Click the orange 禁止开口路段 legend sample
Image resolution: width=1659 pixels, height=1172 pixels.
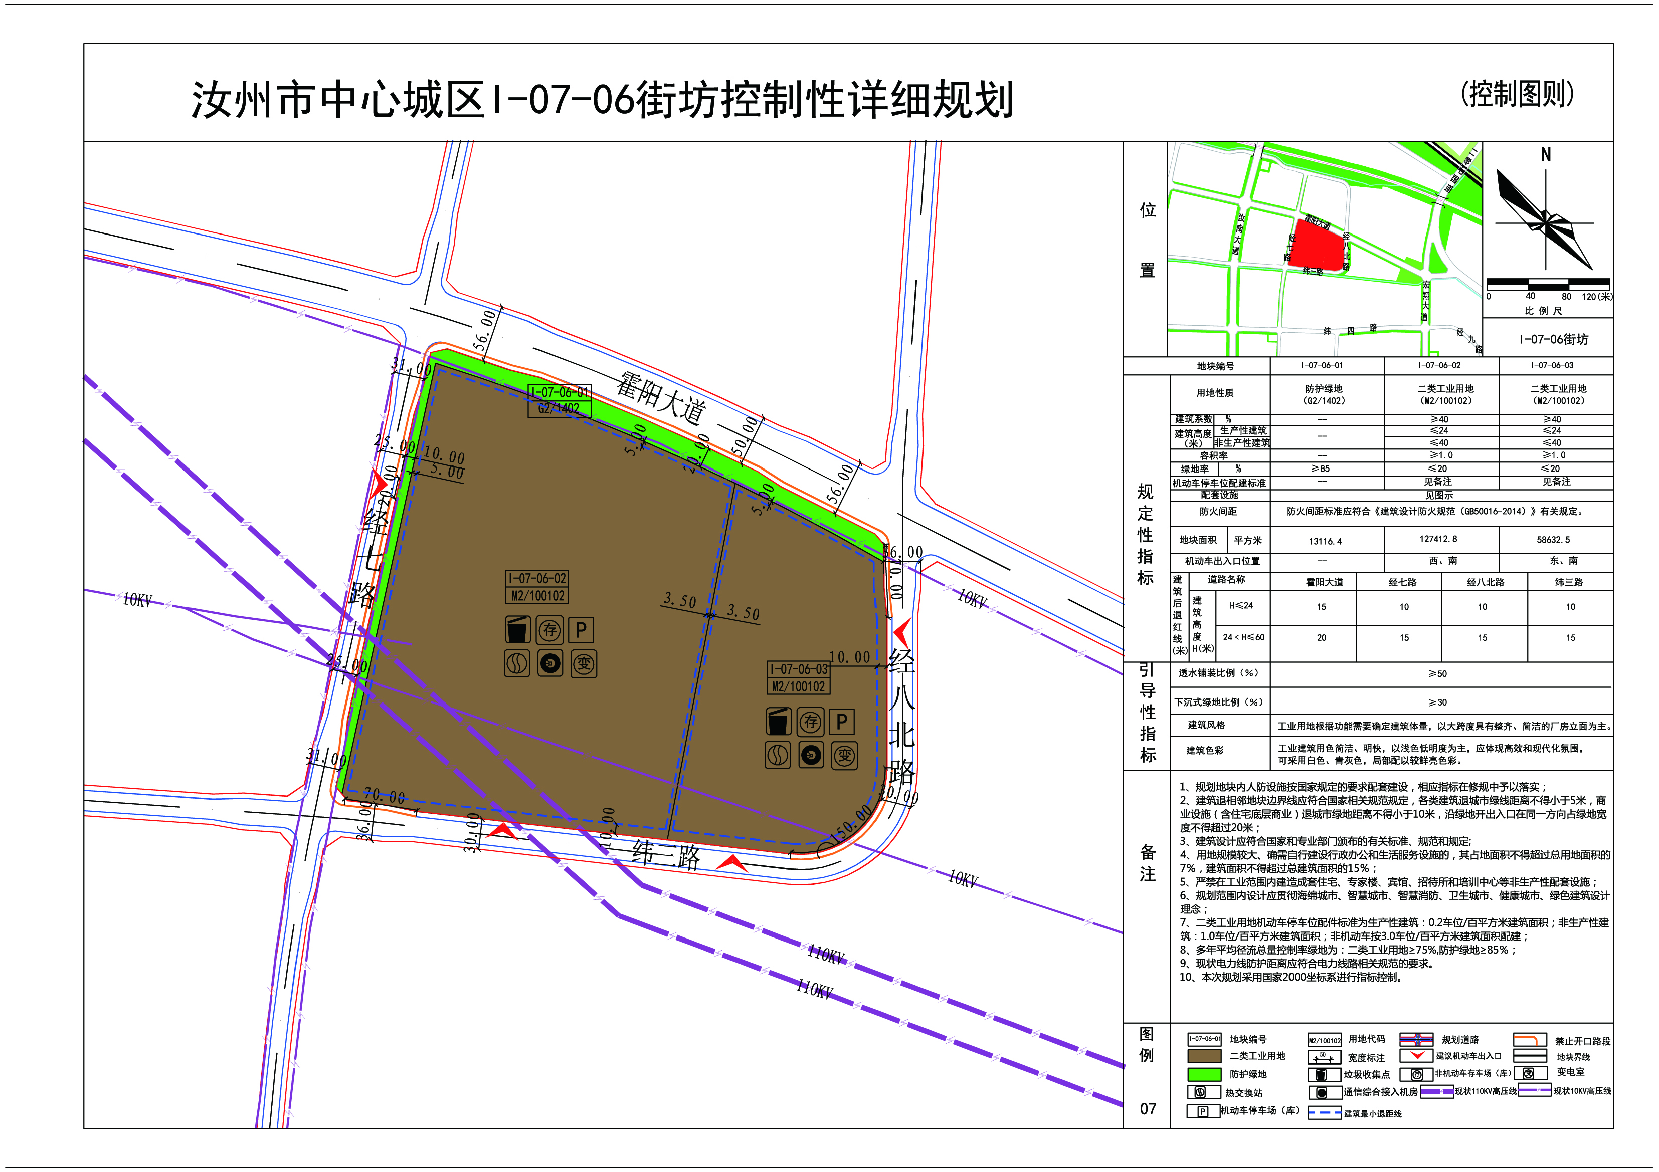click(1530, 1040)
